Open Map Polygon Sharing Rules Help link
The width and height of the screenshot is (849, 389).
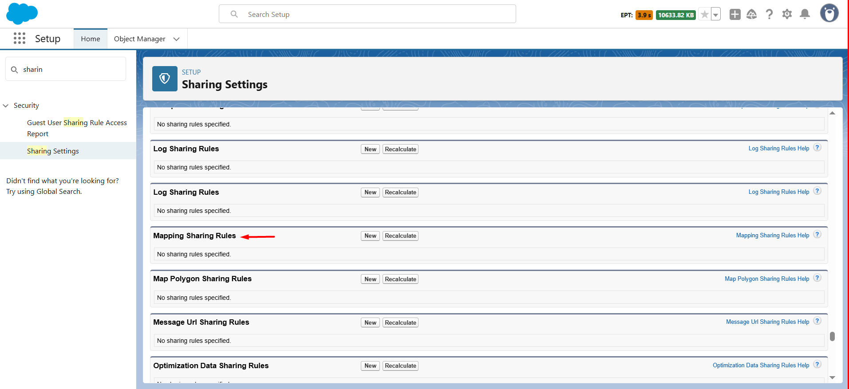[767, 279]
